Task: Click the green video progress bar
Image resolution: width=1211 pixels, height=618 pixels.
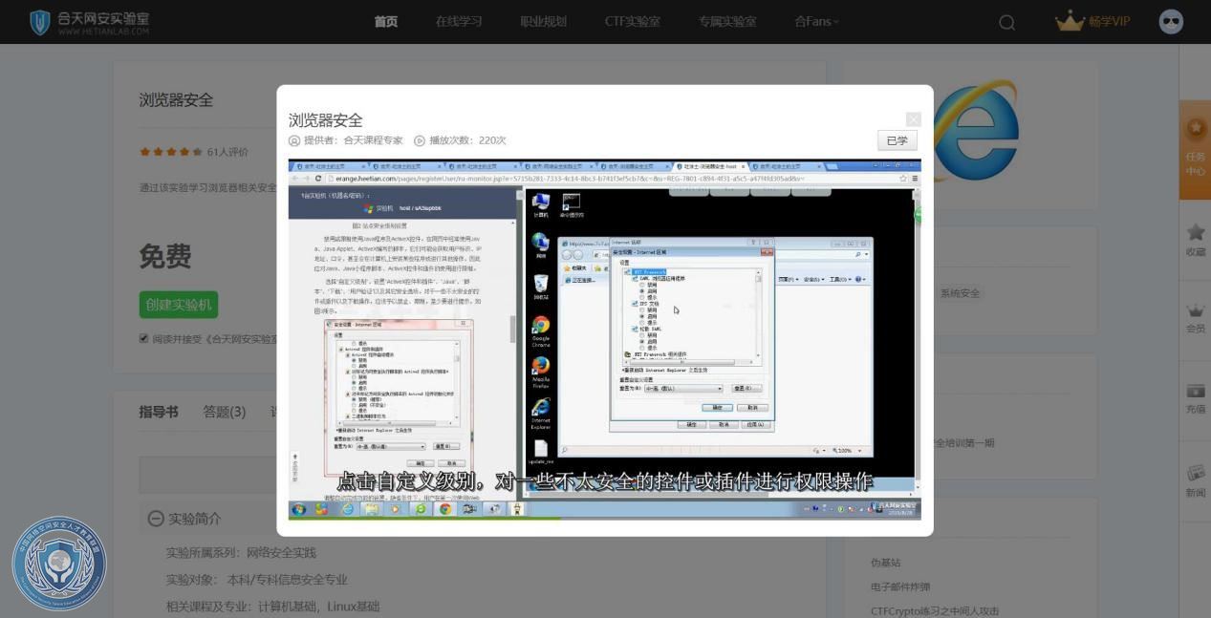Action: coord(424,519)
